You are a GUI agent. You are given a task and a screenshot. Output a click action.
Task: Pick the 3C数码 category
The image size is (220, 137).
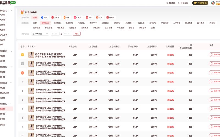coord(212,23)
